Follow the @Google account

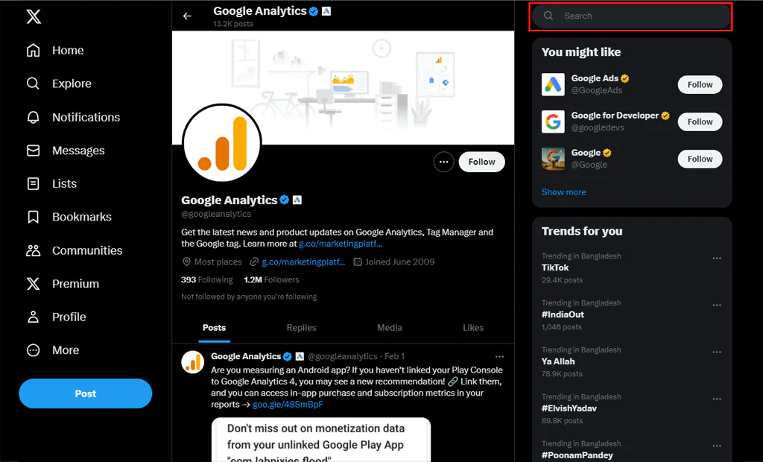pyautogui.click(x=700, y=159)
